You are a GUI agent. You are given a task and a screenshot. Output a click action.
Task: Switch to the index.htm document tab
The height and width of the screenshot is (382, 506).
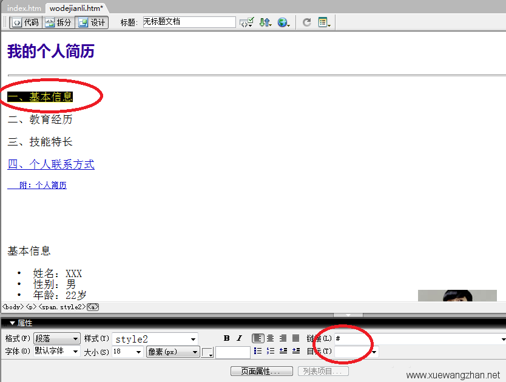point(24,8)
